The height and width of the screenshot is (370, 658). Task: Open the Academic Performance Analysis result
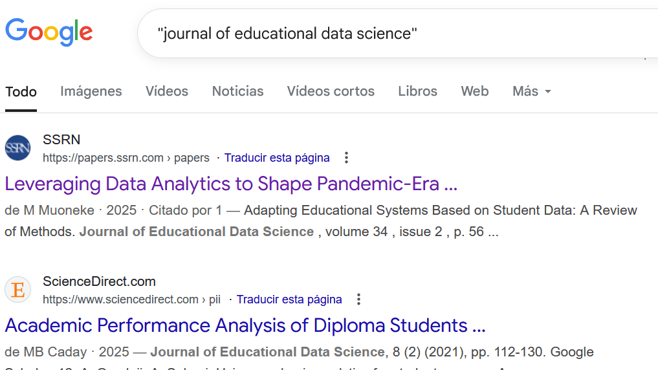tap(245, 325)
